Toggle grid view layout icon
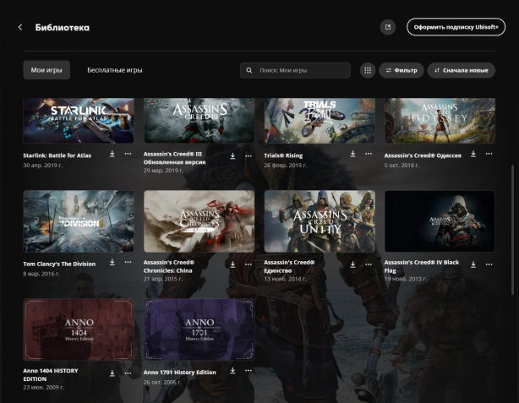The height and width of the screenshot is (403, 519). [x=368, y=70]
